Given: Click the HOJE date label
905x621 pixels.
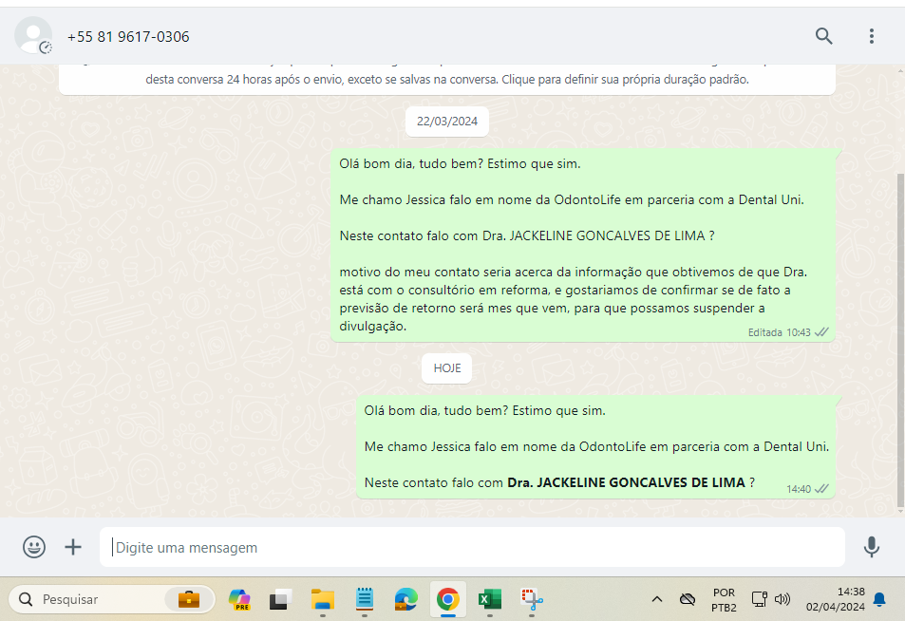Looking at the screenshot, I should pyautogui.click(x=446, y=368).
